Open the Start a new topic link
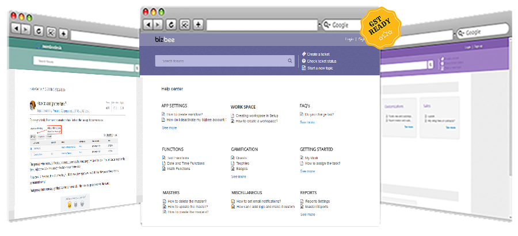The image size is (518, 236). 320,68
